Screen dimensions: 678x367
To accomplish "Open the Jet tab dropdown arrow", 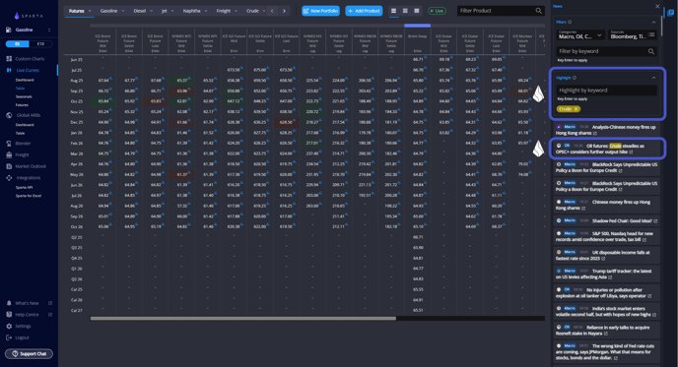I will pyautogui.click(x=172, y=11).
